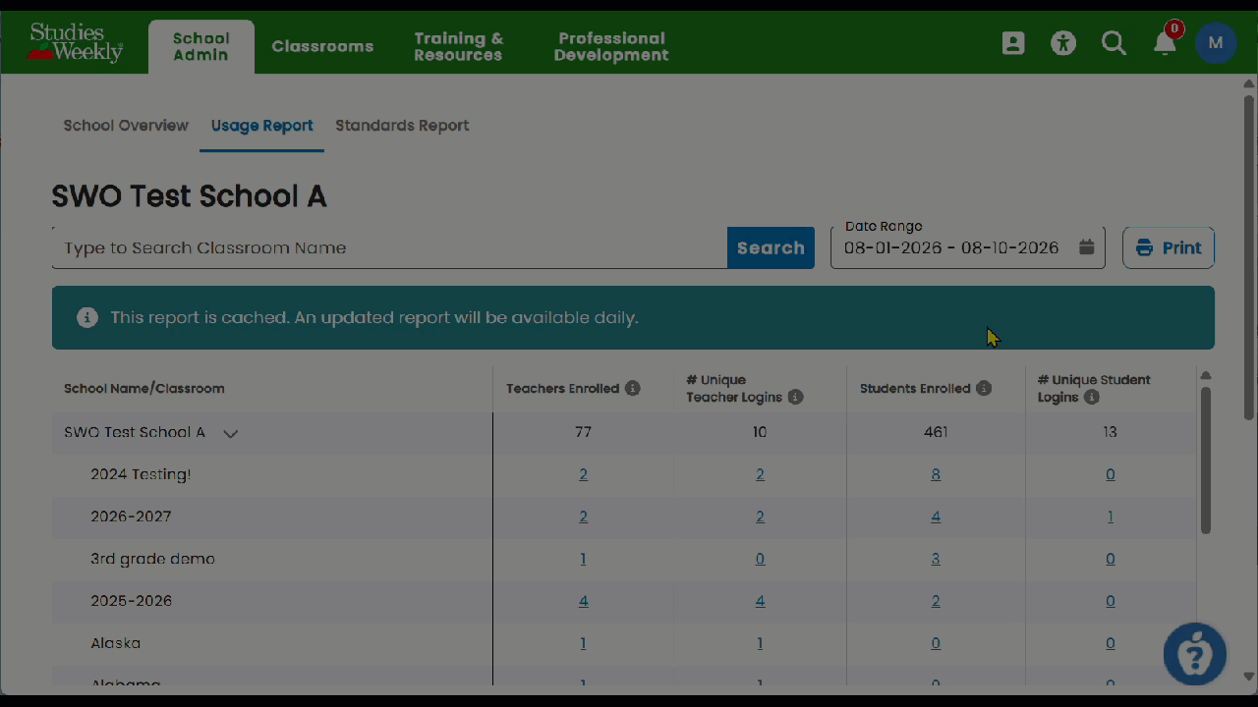The image size is (1258, 707).
Task: Open the notifications bell
Action: 1165,43
